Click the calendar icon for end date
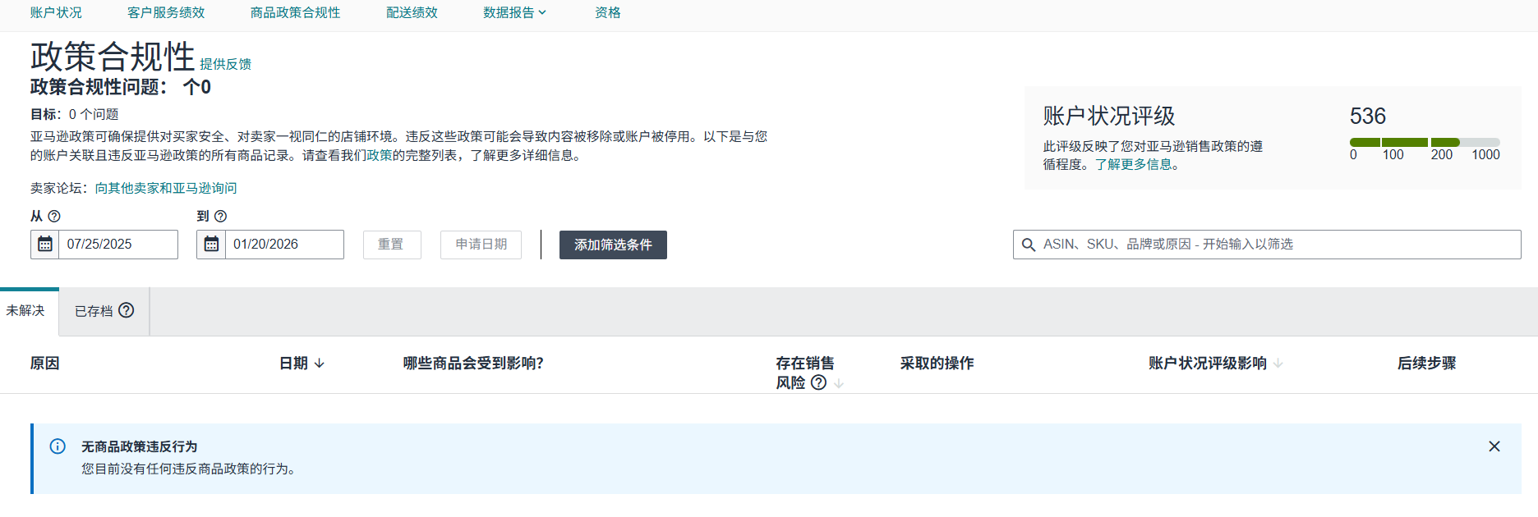1538x517 pixels. click(211, 245)
